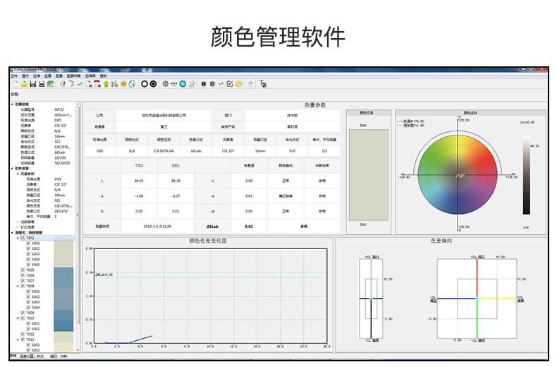Click the round cyan toolbar icon

[x=182, y=83]
